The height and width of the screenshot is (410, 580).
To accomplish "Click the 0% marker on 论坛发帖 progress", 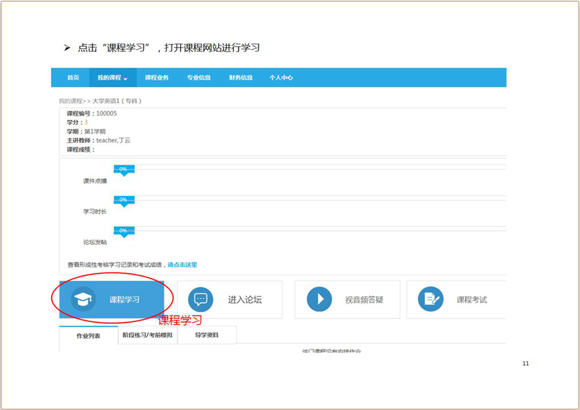I will [123, 230].
